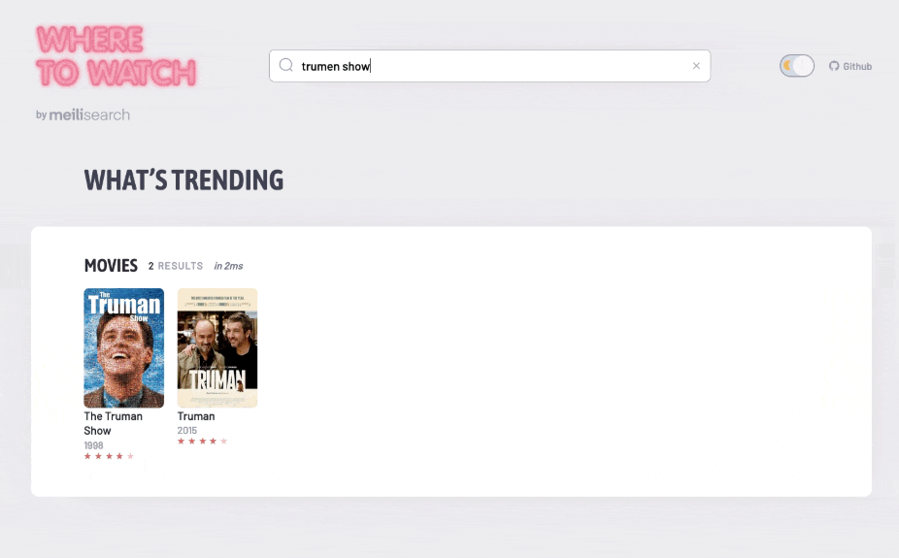This screenshot has width=899, height=558.
Task: Click the 2 Results count label
Action: coord(176,266)
